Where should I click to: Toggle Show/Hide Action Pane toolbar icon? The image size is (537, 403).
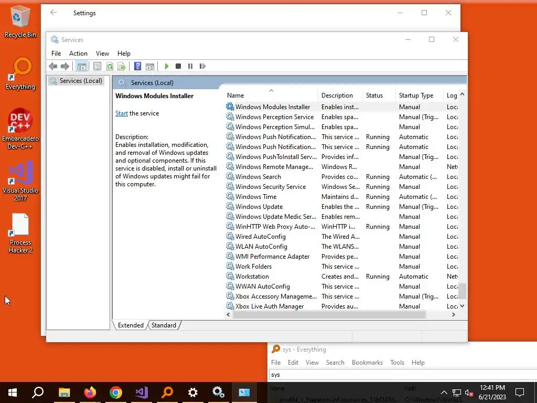click(x=150, y=66)
